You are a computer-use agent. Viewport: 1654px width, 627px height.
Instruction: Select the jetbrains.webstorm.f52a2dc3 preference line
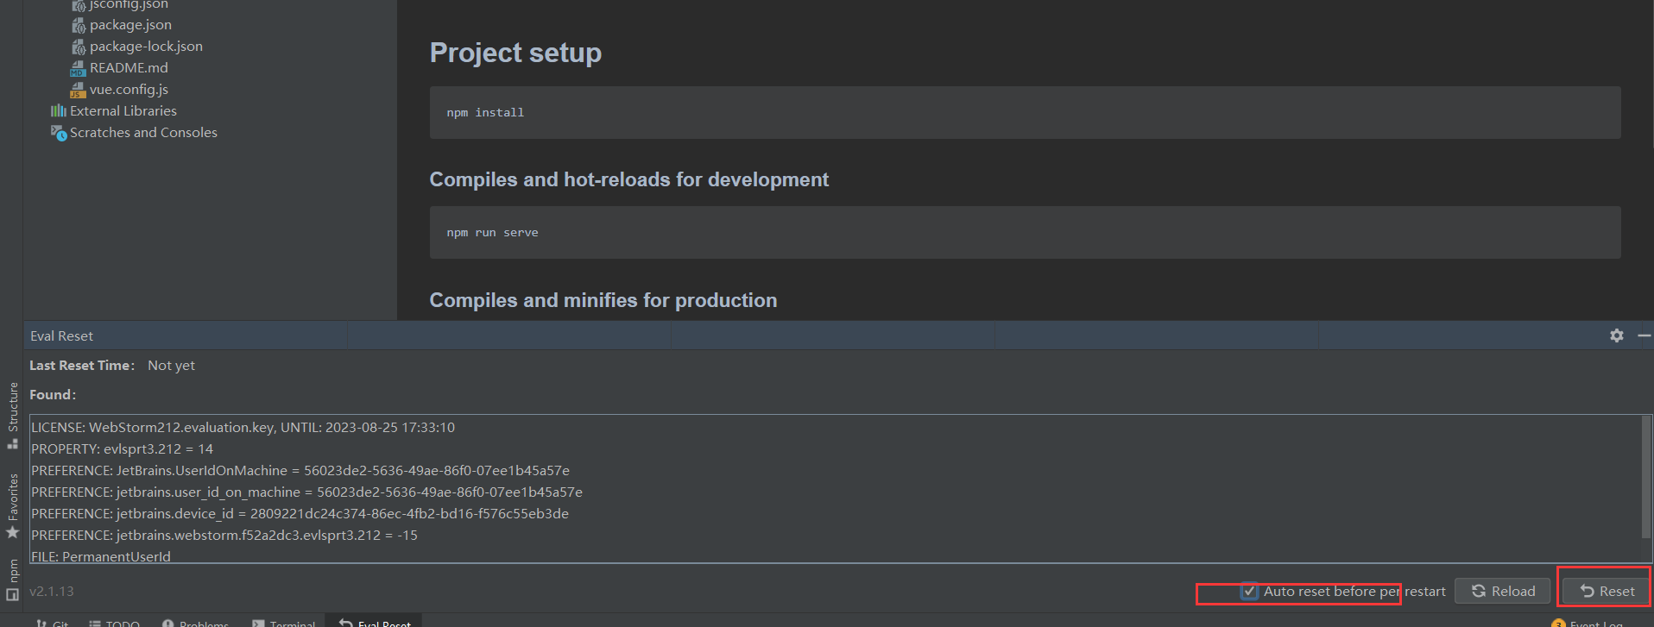(x=224, y=535)
